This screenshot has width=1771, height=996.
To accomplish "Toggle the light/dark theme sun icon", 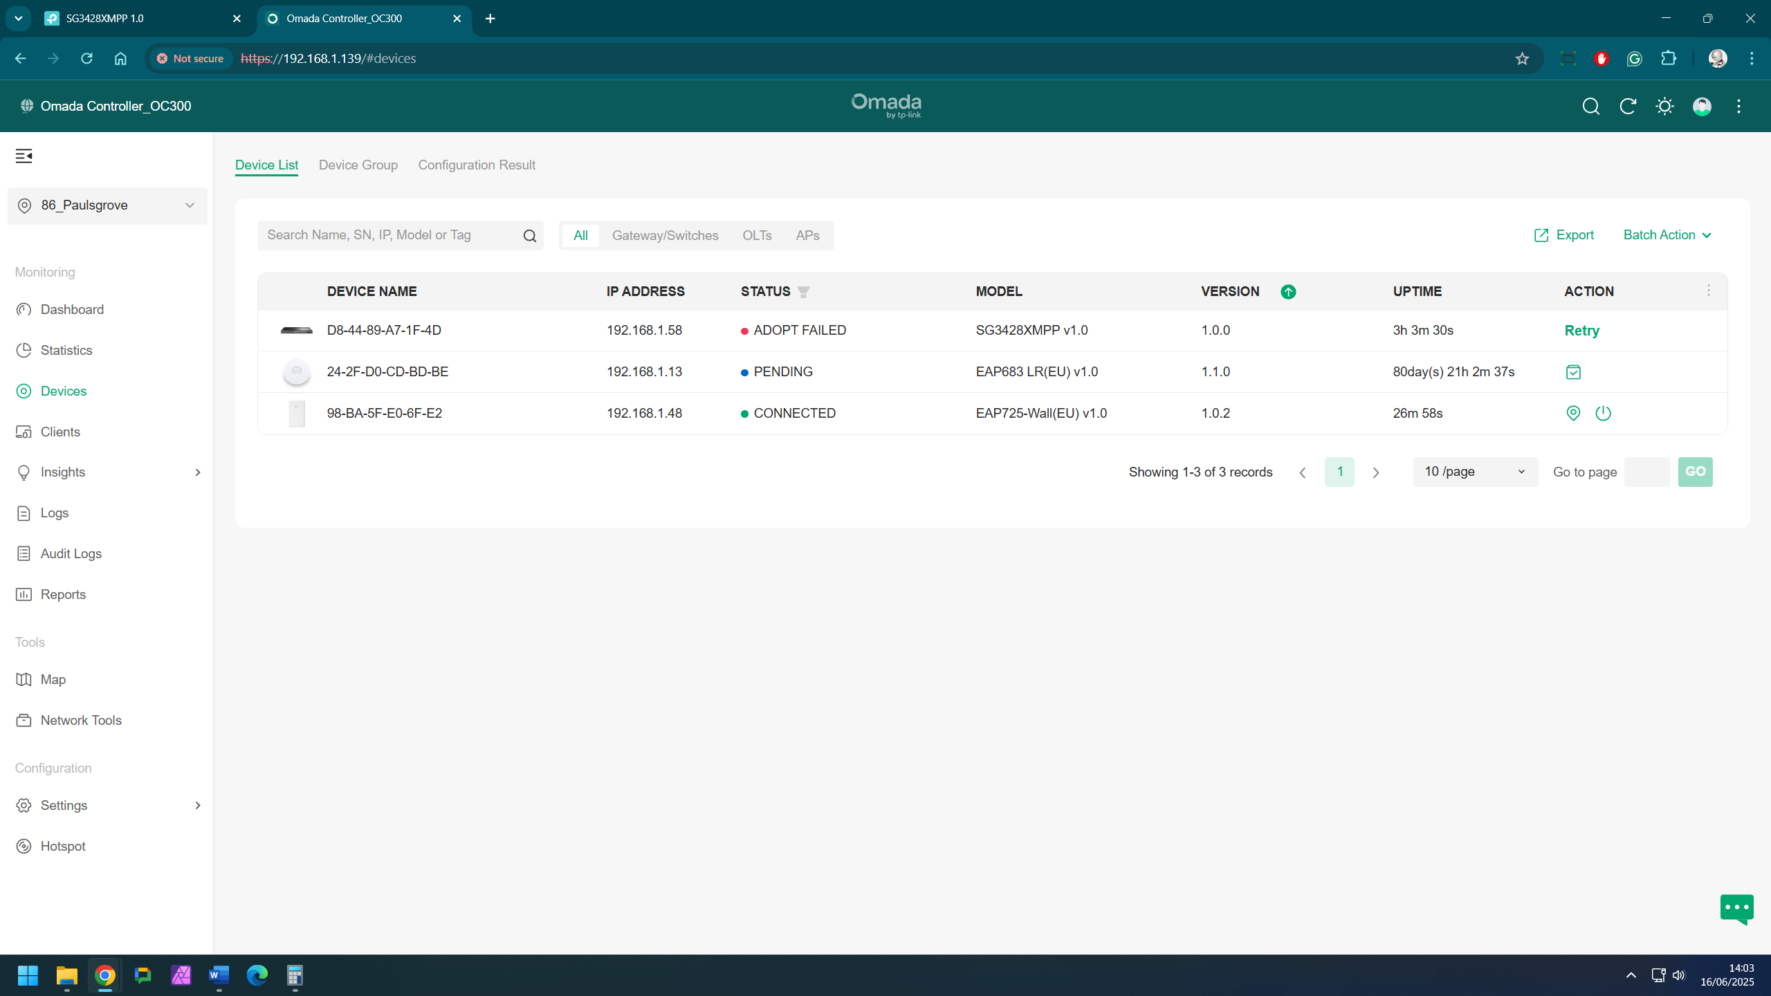I will (1664, 106).
